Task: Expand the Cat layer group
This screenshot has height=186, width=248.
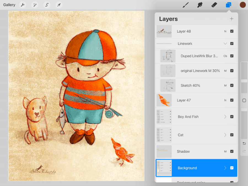Action: tap(225, 135)
